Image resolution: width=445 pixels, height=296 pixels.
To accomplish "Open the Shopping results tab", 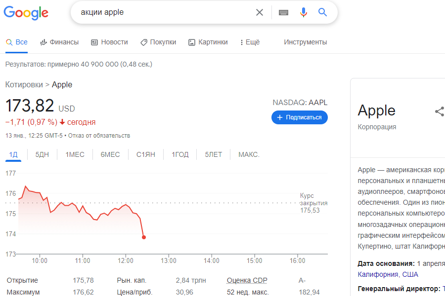I will 158,42.
